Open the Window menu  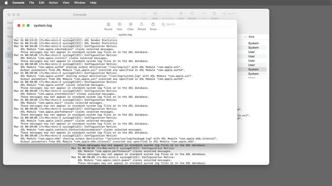pos(80,3)
